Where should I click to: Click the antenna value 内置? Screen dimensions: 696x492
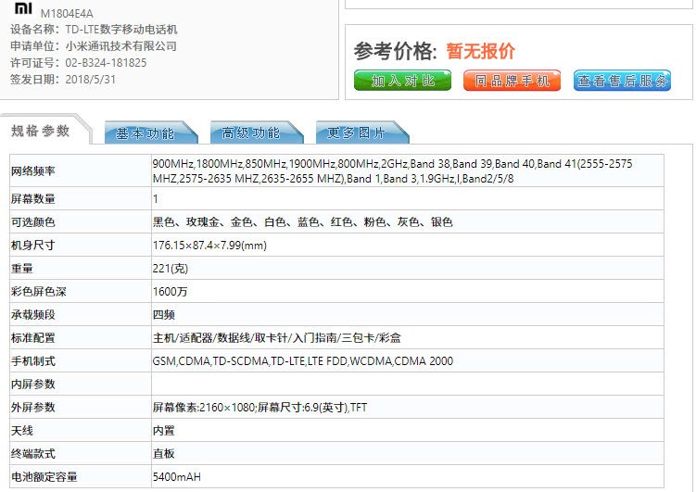click(x=163, y=430)
